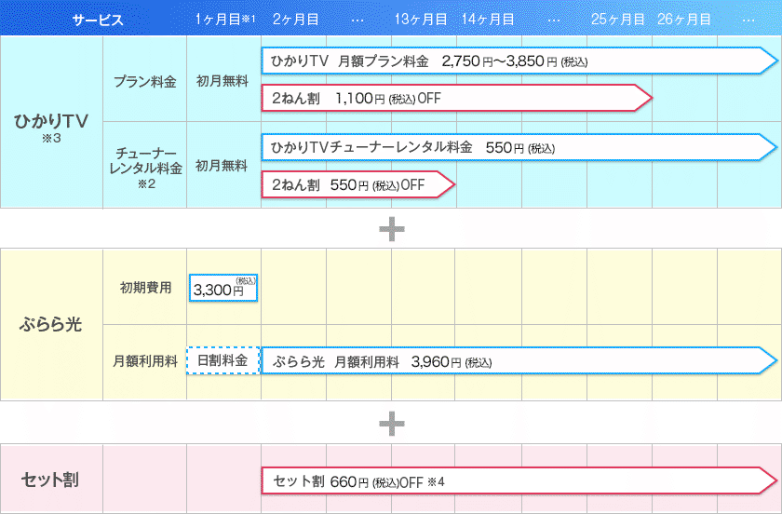This screenshot has height=514, width=782.
Task: Click the ※3 footnote under ひかりTV
Action: (51, 138)
